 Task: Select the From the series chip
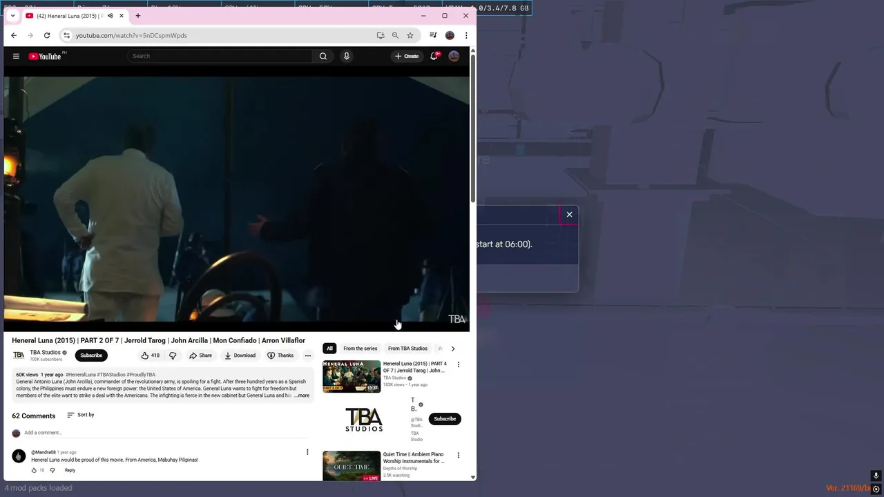[x=361, y=349]
